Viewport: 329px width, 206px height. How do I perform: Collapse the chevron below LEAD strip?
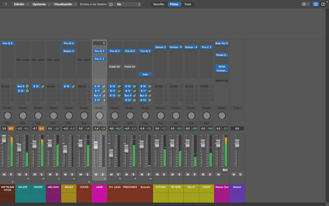pyautogui.click(x=105, y=179)
